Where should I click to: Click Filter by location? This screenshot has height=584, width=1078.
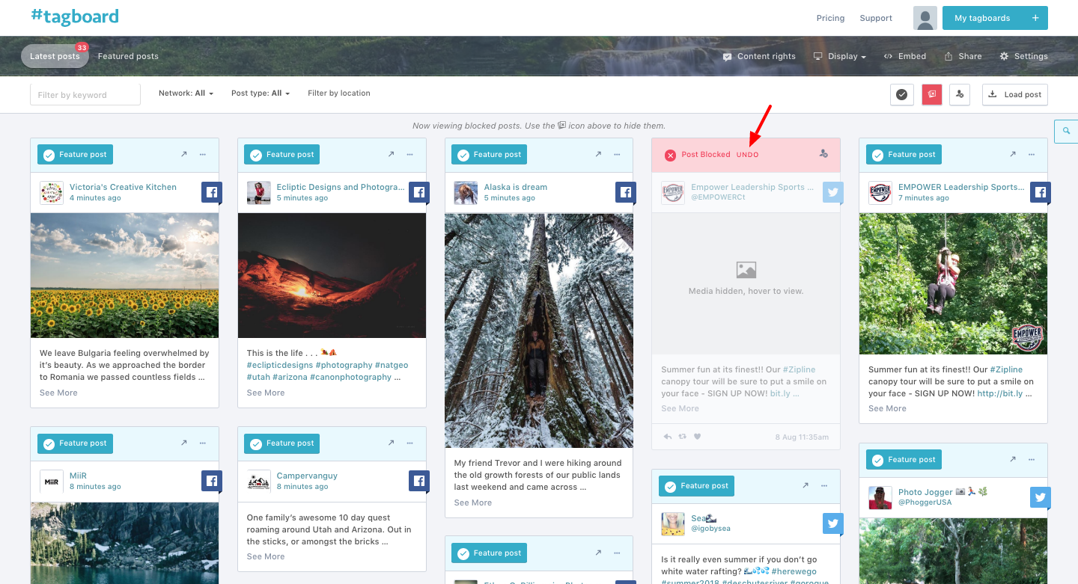click(339, 93)
